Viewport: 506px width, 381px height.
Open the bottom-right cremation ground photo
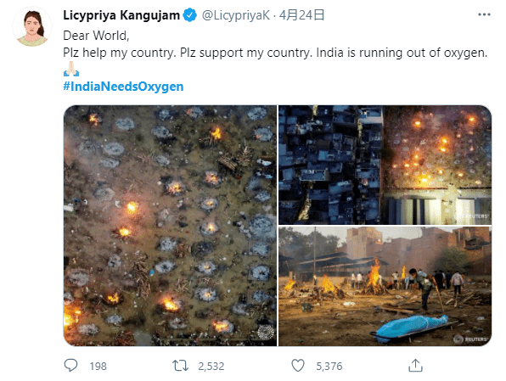tap(385, 287)
